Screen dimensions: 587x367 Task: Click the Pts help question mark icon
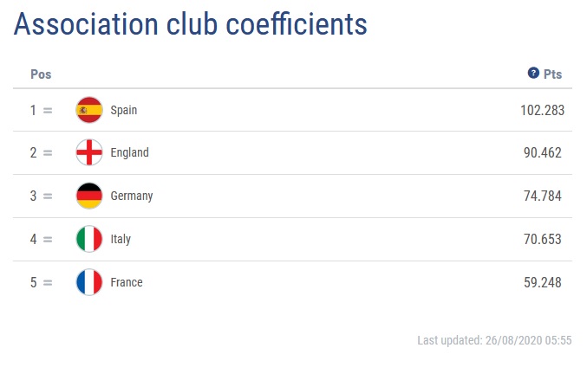[x=533, y=73]
